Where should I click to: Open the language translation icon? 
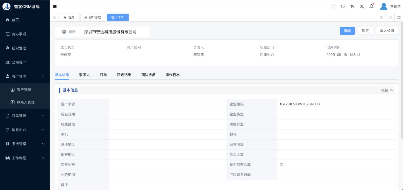pos(362,7)
